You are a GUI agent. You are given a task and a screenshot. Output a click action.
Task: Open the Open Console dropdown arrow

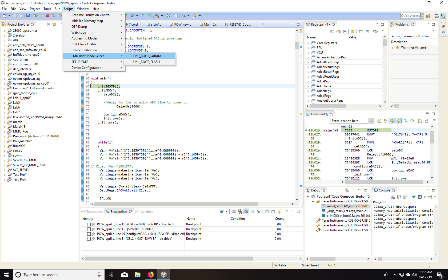[x=435, y=197]
